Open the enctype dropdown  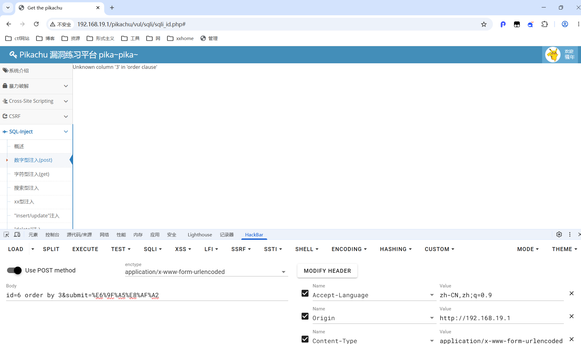(207, 272)
